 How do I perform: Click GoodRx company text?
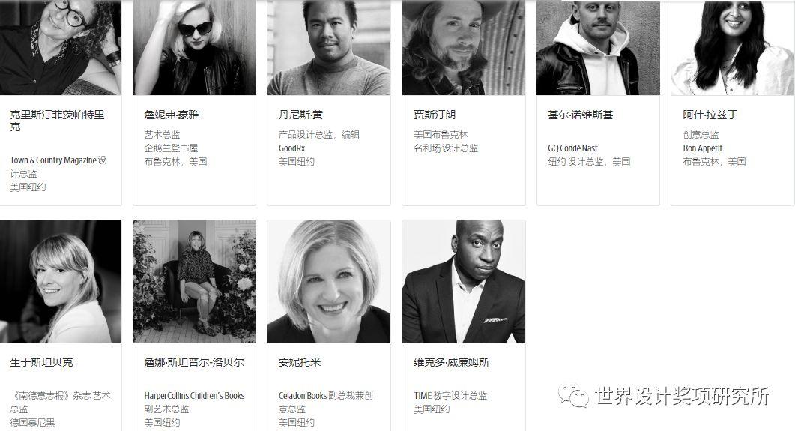[x=291, y=148]
